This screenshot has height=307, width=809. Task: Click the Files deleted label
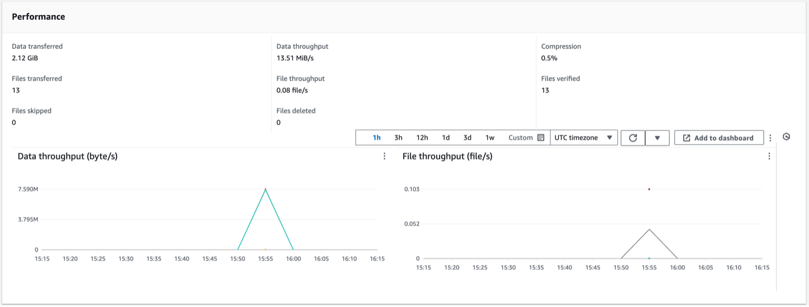click(x=296, y=111)
